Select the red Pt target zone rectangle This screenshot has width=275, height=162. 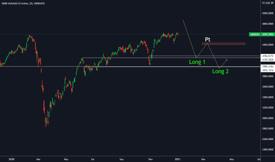pyautogui.click(x=223, y=44)
